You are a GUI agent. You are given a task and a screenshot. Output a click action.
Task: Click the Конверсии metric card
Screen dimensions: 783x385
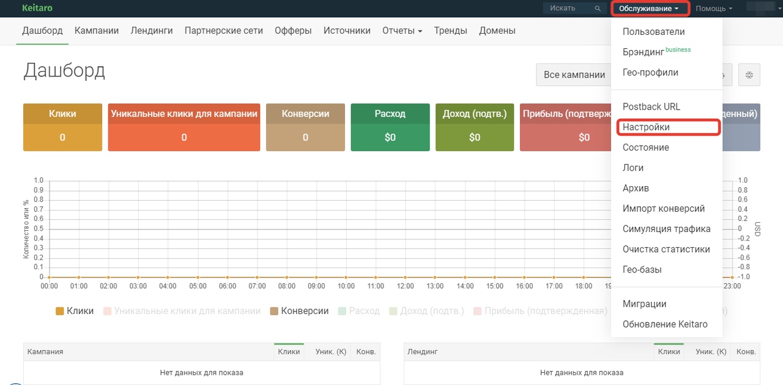pyautogui.click(x=306, y=127)
